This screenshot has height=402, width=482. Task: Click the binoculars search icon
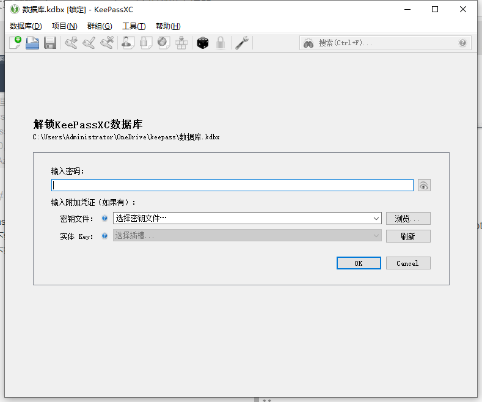[309, 43]
